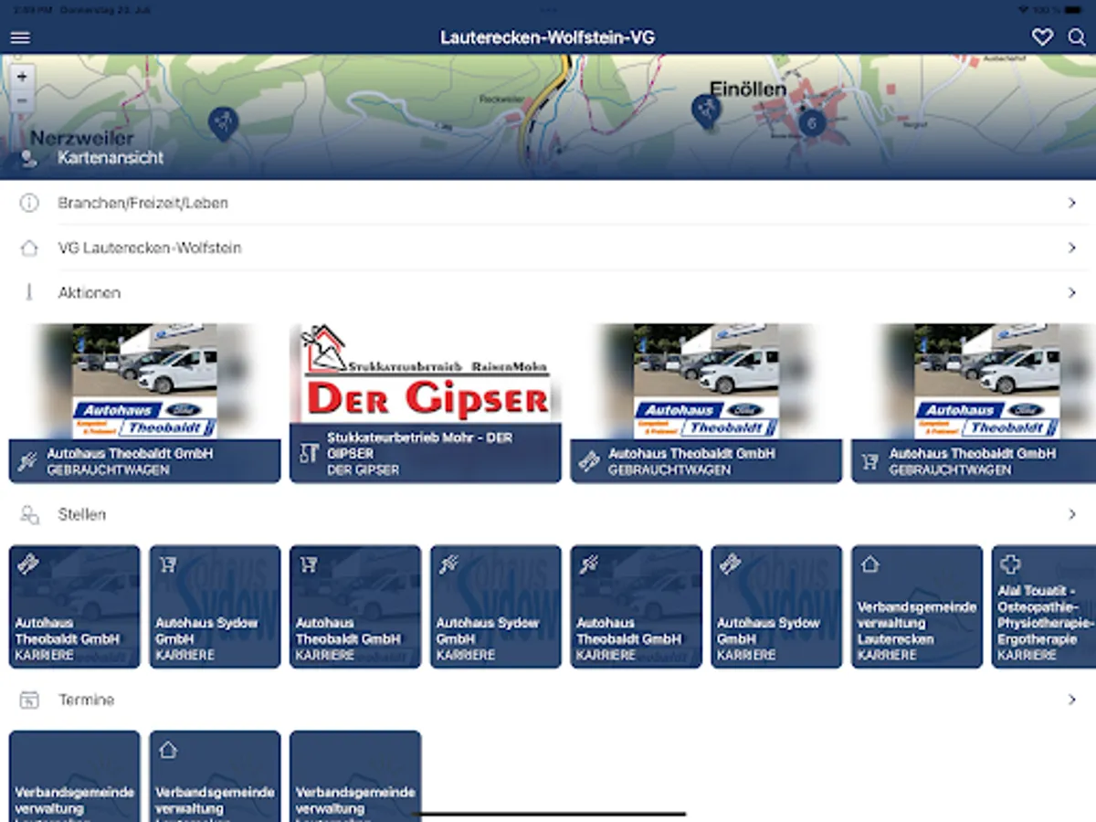Open the Stellen section label
Viewport: 1096px width, 822px height.
(x=82, y=514)
